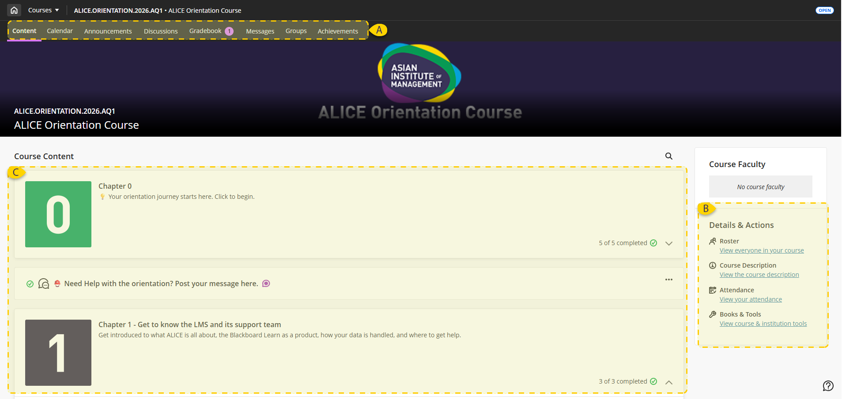Open the Courses dropdown menu
The height and width of the screenshot is (399, 842).
pos(43,10)
